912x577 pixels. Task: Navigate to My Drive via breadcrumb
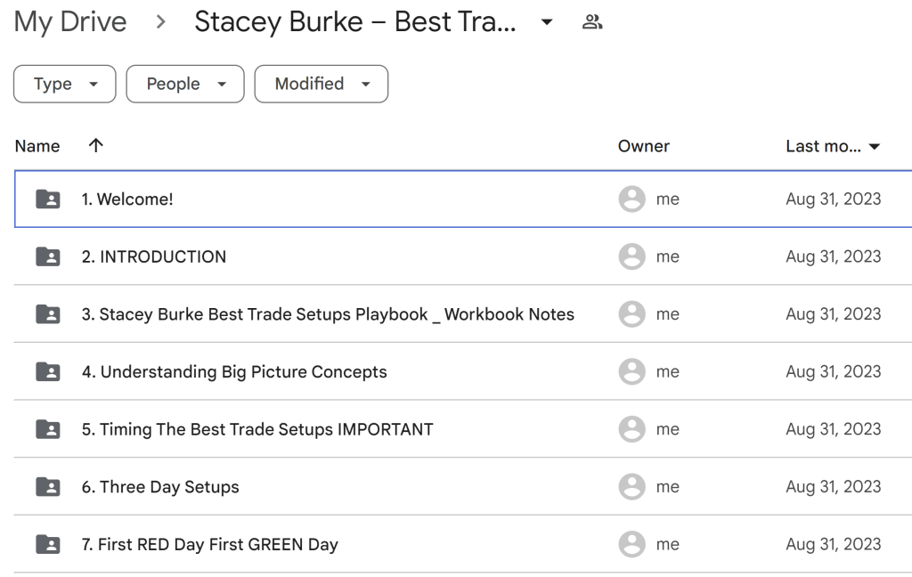point(69,21)
